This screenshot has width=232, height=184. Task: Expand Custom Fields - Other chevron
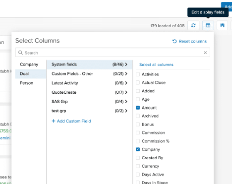pos(126,73)
